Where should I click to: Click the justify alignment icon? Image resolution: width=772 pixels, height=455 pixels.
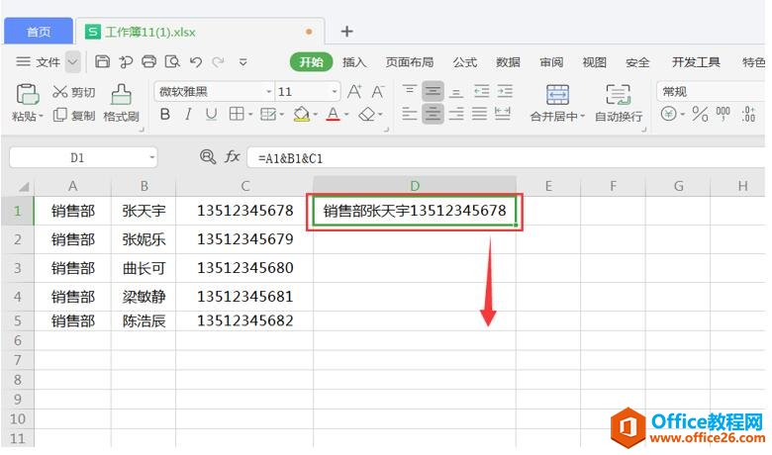tap(480, 114)
